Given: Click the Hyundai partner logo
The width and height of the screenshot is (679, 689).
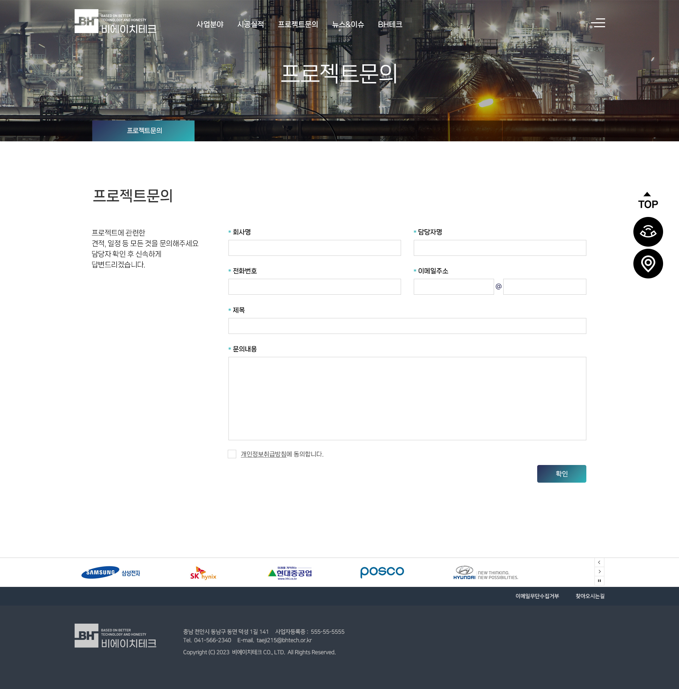Looking at the screenshot, I should click(486, 572).
